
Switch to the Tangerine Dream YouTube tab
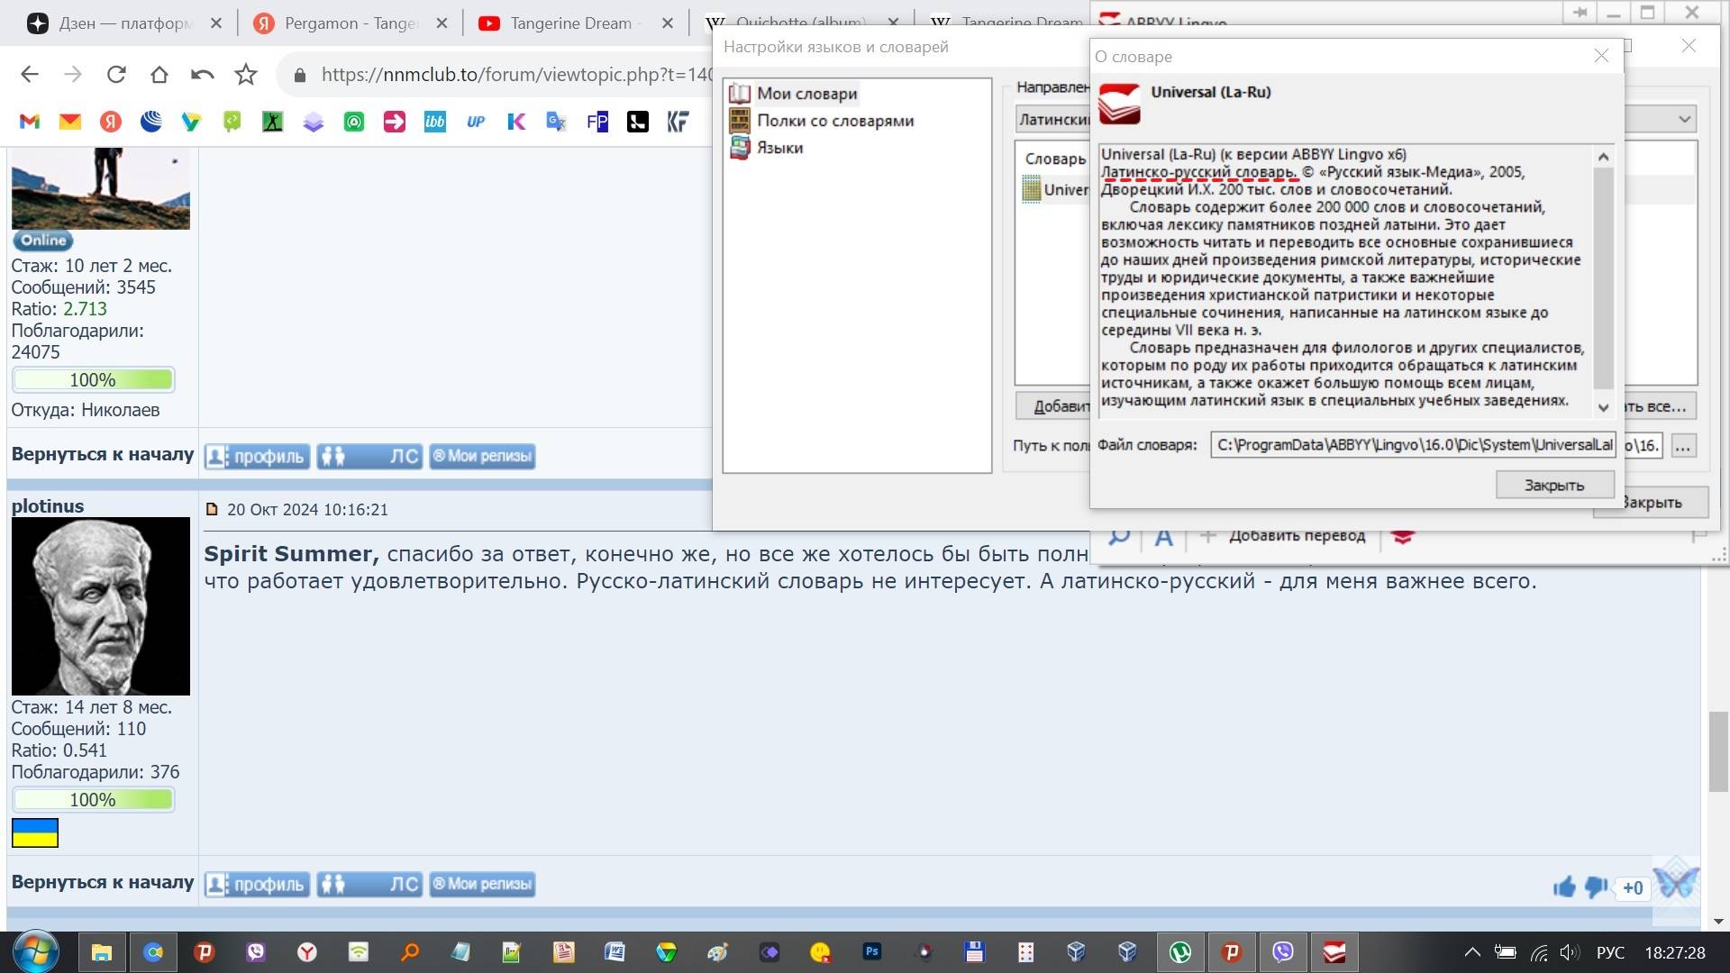click(569, 23)
